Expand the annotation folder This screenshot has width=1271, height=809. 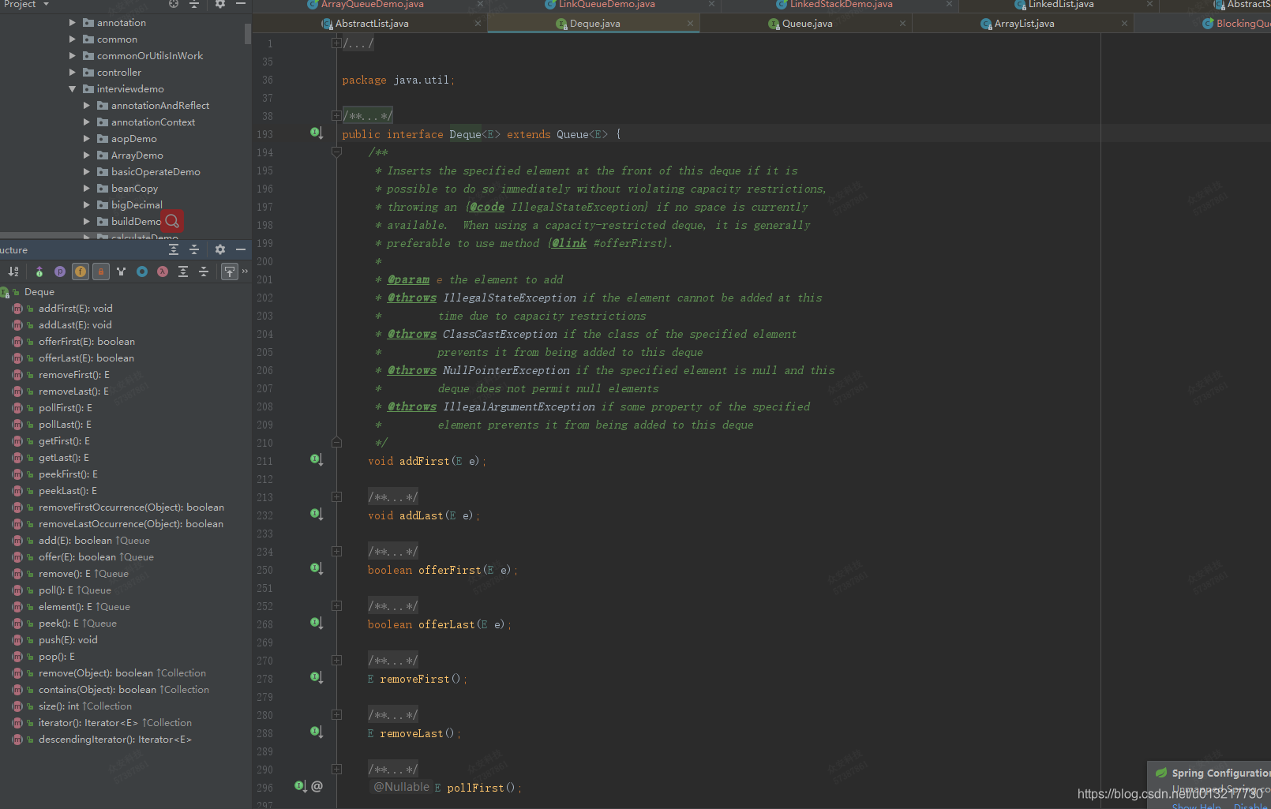[73, 23]
